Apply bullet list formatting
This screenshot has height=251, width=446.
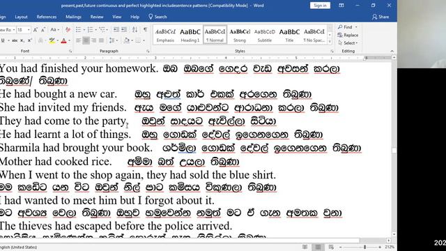click(79, 29)
